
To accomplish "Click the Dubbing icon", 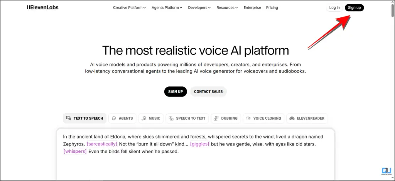I will coord(216,118).
